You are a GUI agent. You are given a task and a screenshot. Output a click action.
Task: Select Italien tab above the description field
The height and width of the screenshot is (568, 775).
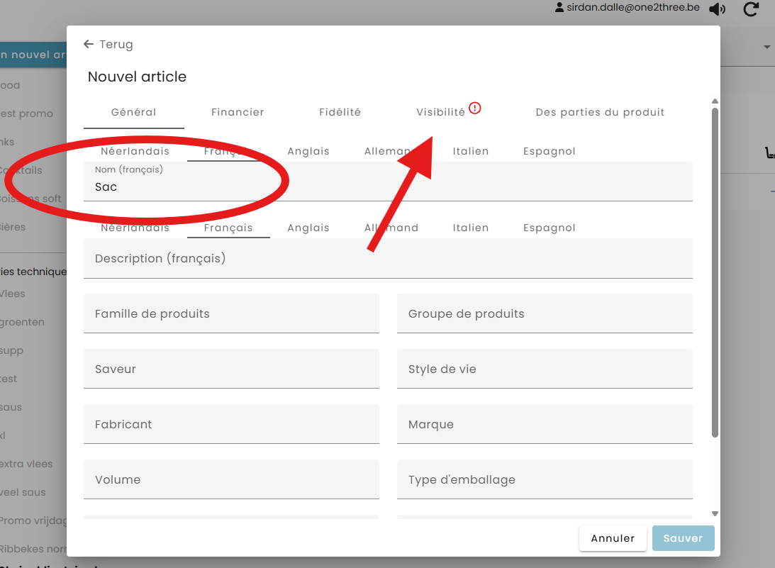coord(470,228)
